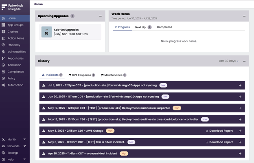
Task: Click Low badge on Jun 30 incident
Action: coord(165,97)
